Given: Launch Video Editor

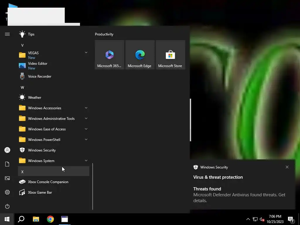Looking at the screenshot, I should [x=54, y=66].
